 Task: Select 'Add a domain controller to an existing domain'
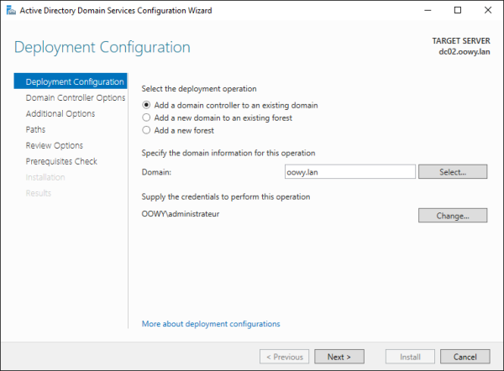(147, 105)
